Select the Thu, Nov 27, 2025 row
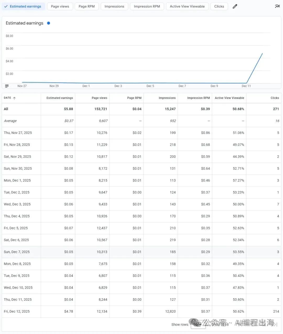 141,133
